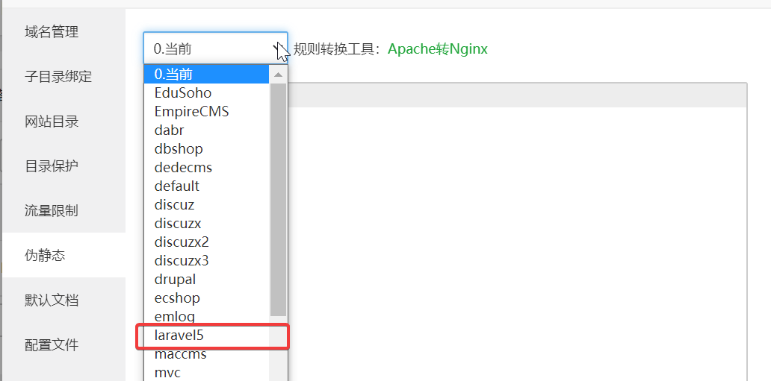Pick dedecms from the list
771x381 pixels.
[x=206, y=168]
